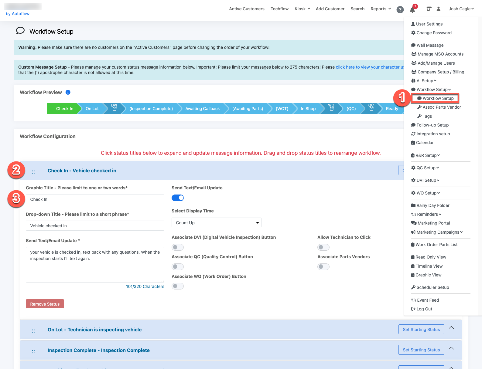
Task: Open Scheduler Setup entry
Action: click(x=430, y=287)
